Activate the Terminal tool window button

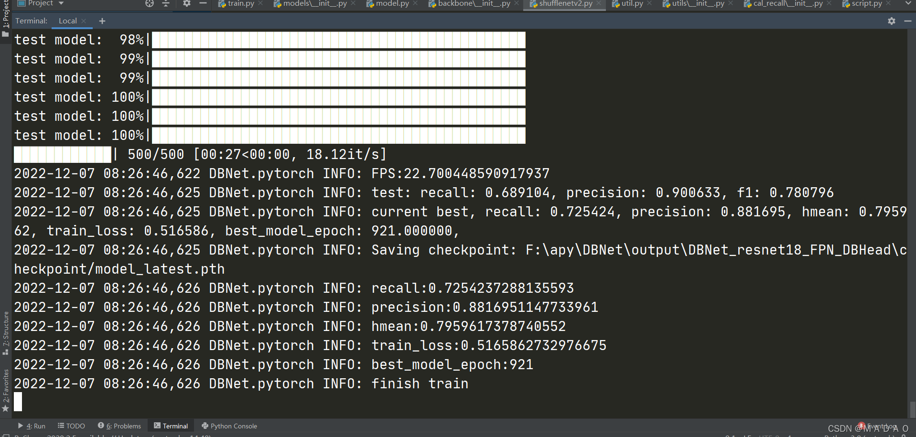pyautogui.click(x=171, y=426)
